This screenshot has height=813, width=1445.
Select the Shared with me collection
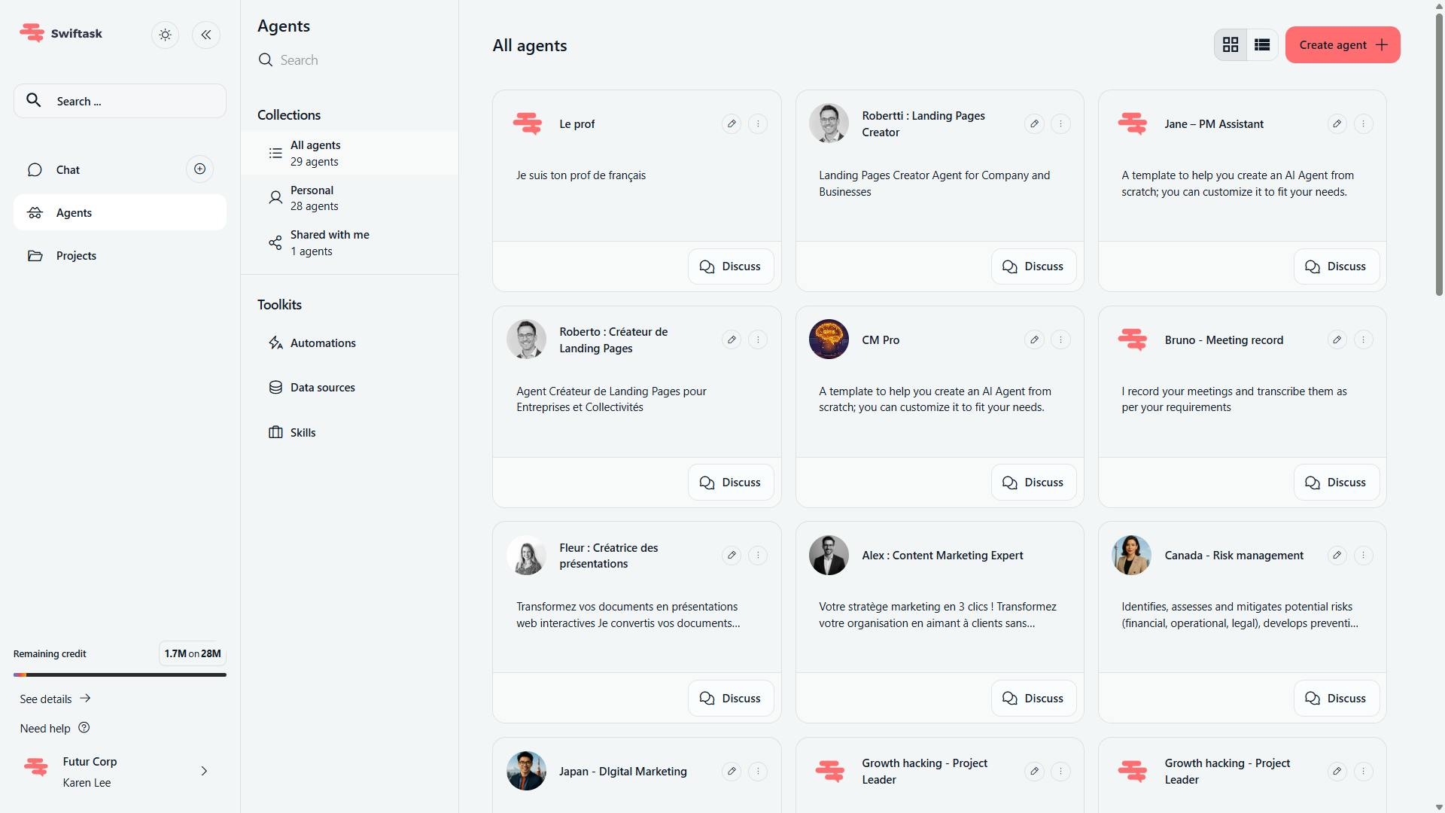[329, 243]
